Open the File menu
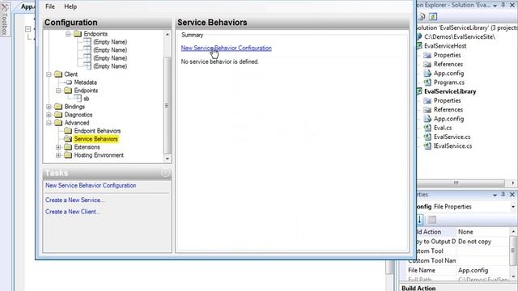 tap(50, 6)
